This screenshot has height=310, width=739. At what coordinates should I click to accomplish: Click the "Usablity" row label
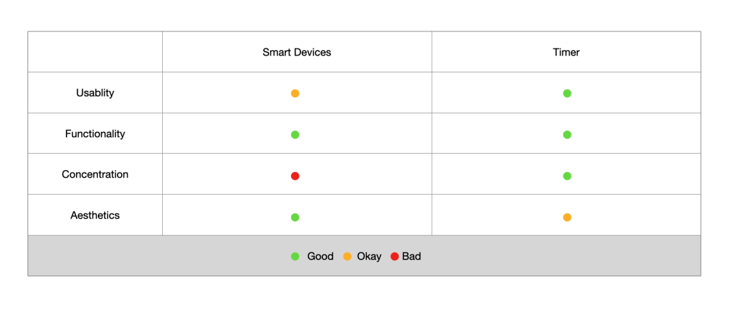(95, 93)
